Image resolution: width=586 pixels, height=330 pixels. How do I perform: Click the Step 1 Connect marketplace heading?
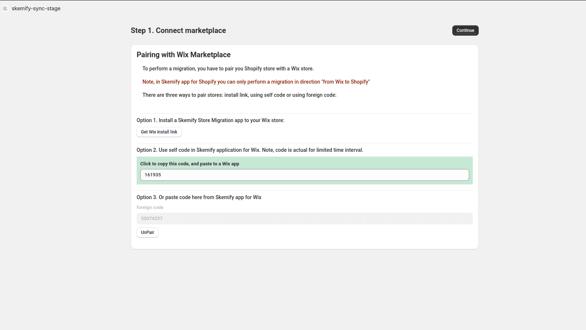tap(178, 30)
